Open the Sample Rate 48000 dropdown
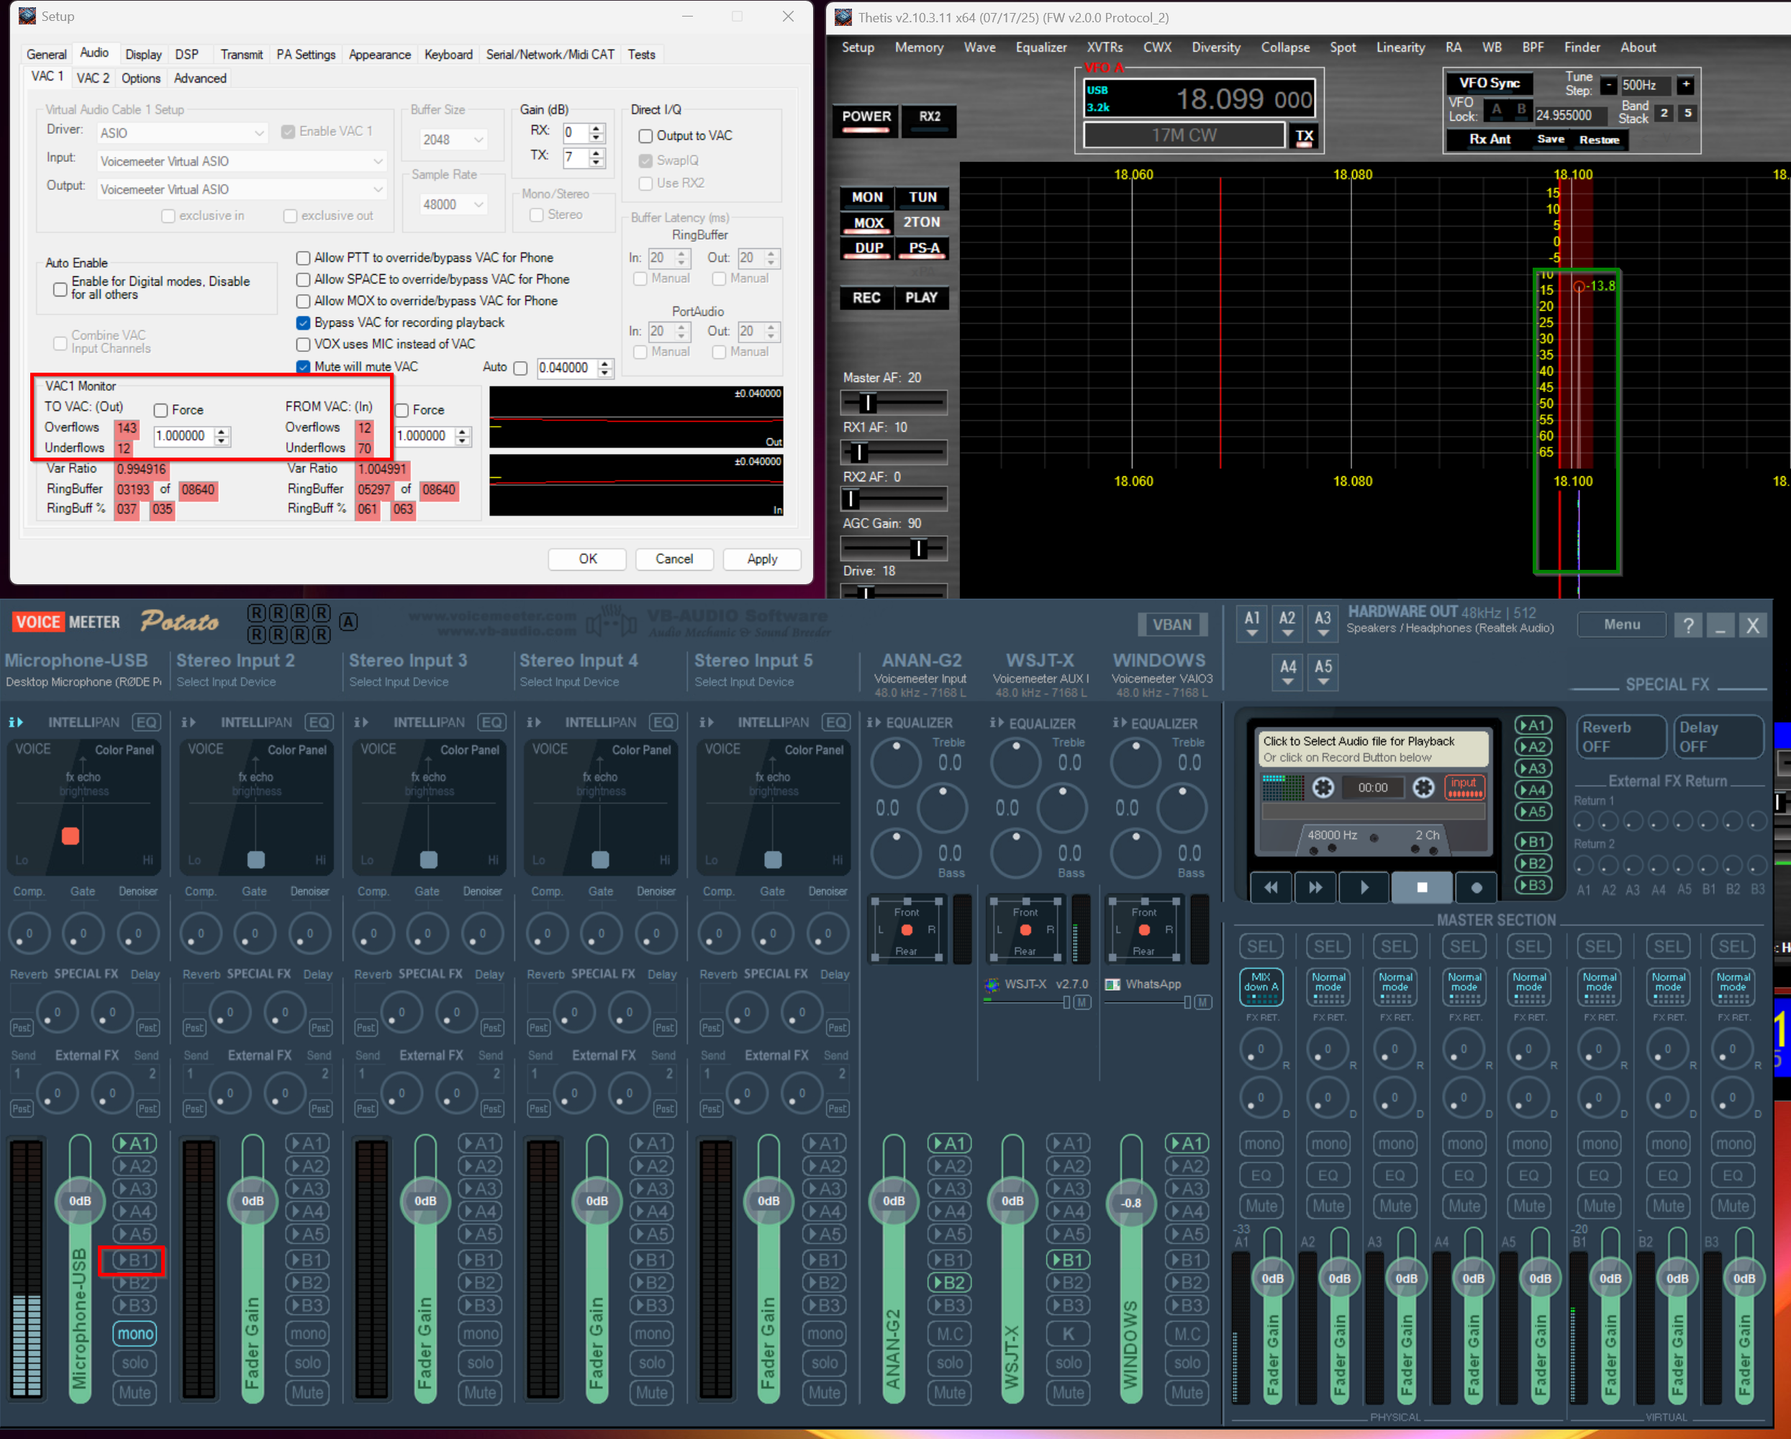This screenshot has width=1791, height=1439. tap(453, 204)
